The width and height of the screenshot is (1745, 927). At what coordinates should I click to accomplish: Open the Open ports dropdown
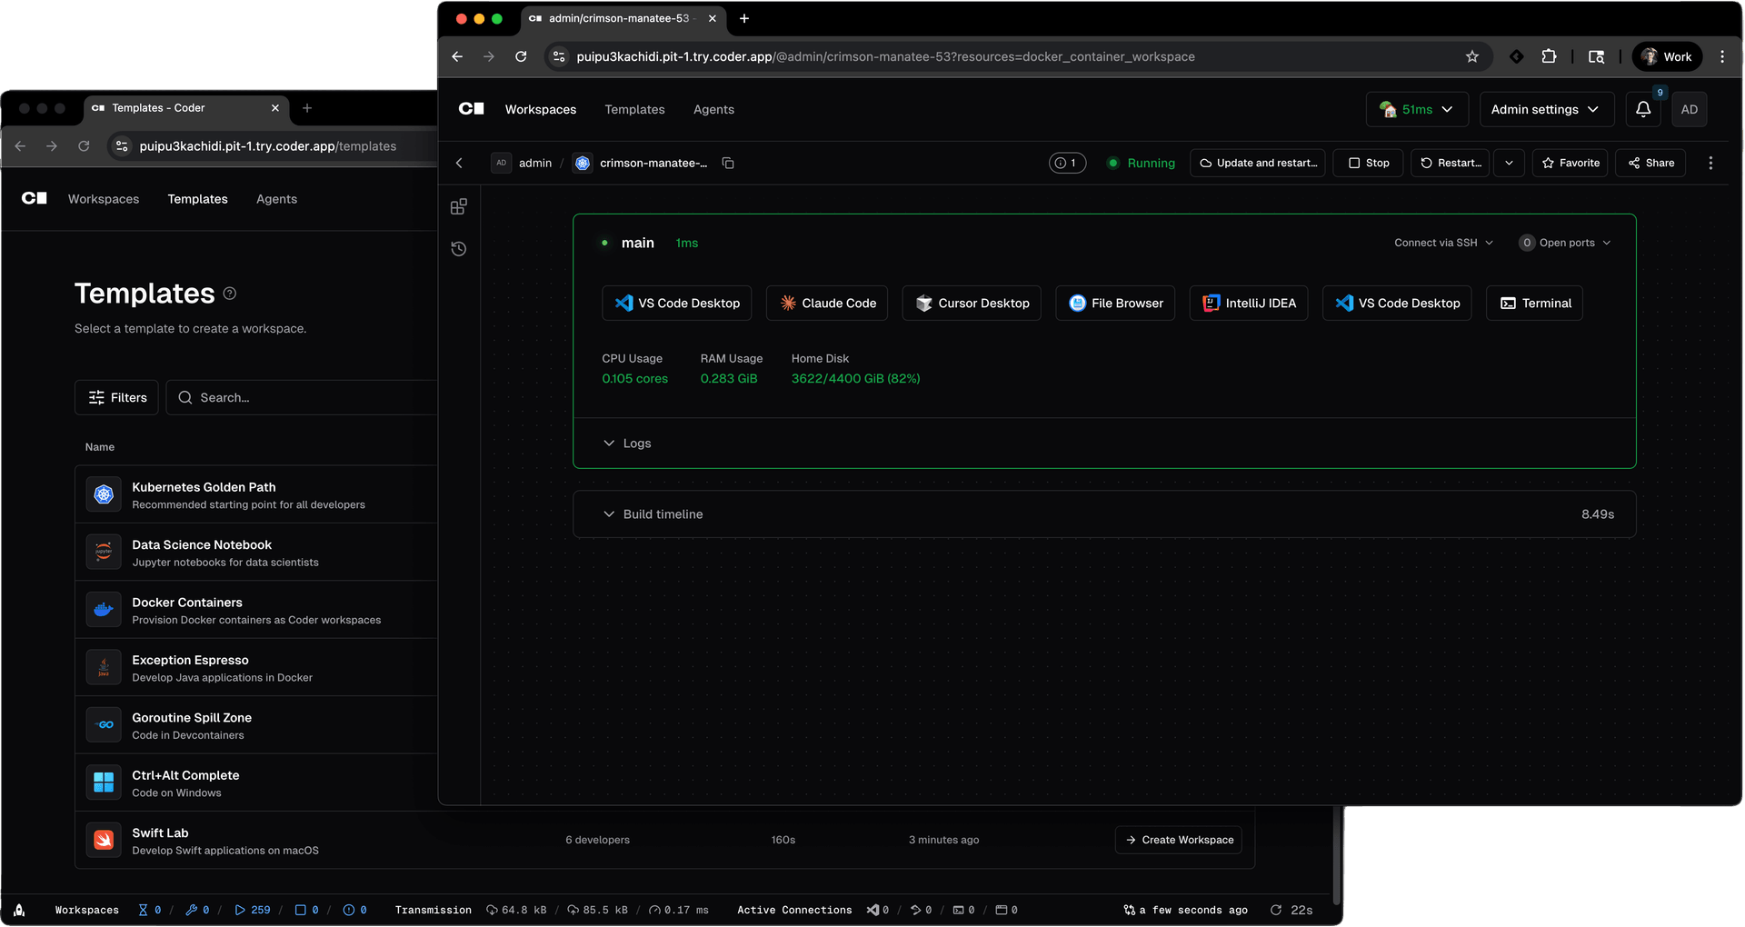pyautogui.click(x=1565, y=243)
